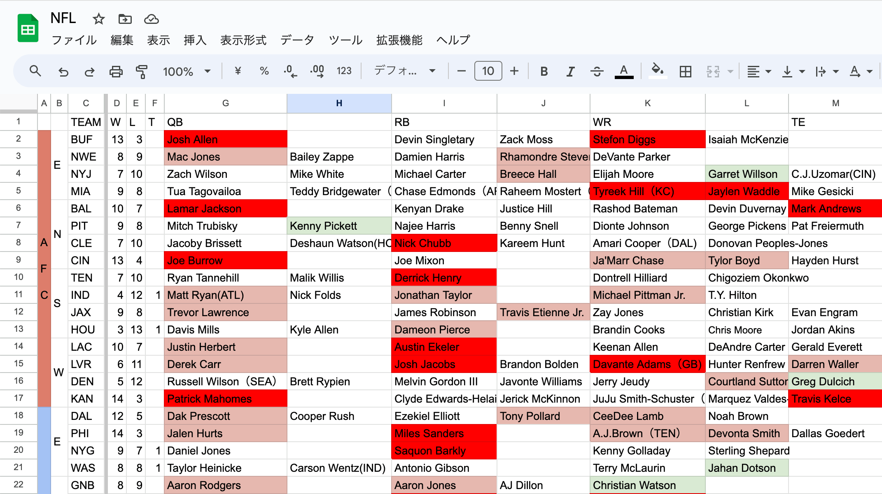
Task: Toggle strikethrough formatting
Action: (x=597, y=72)
